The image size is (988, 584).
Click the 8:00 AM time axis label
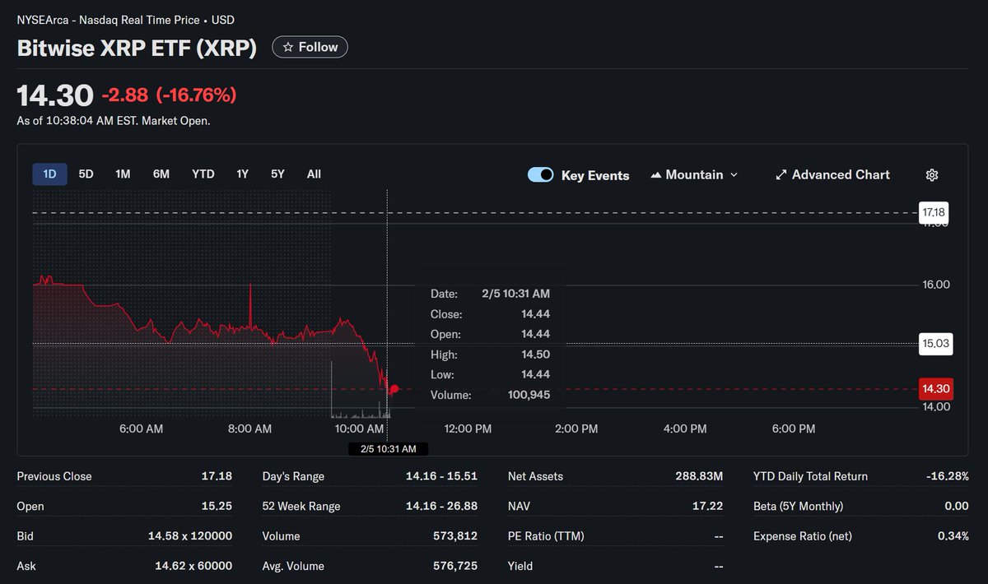pos(249,429)
